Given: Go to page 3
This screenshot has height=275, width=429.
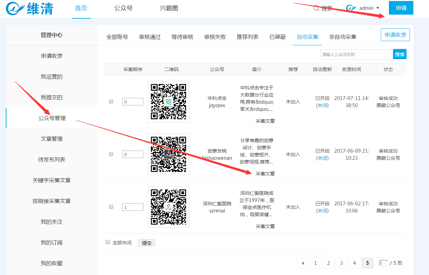Looking at the screenshot, I should click(x=341, y=263).
